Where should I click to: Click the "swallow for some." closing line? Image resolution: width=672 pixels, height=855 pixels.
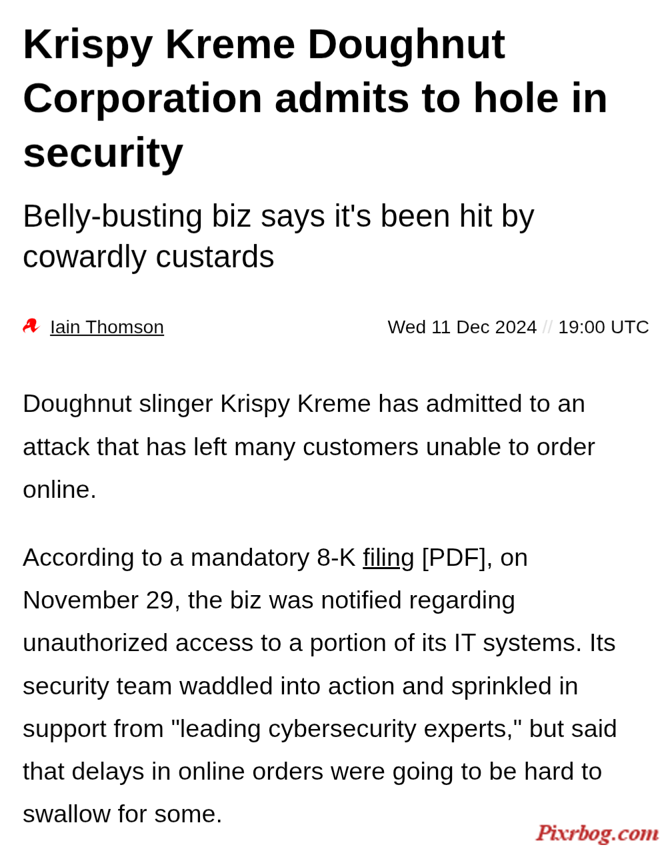coord(123,814)
